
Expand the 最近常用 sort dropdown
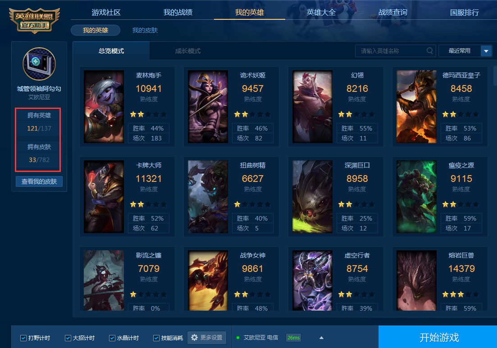click(x=486, y=51)
